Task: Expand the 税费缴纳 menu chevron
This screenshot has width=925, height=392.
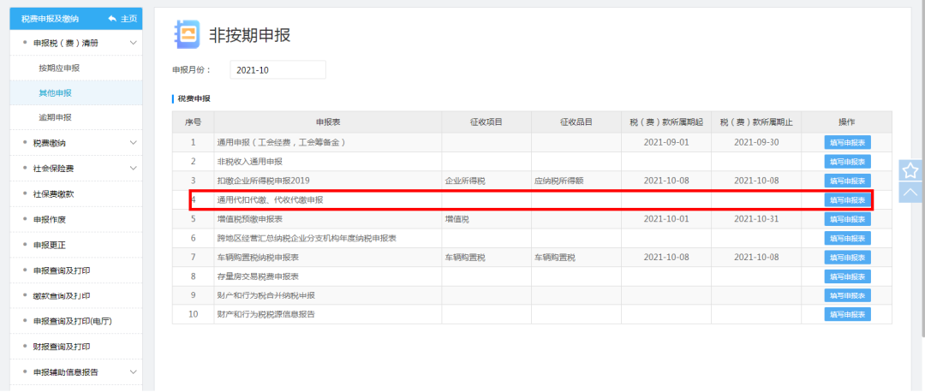Action: (134, 143)
